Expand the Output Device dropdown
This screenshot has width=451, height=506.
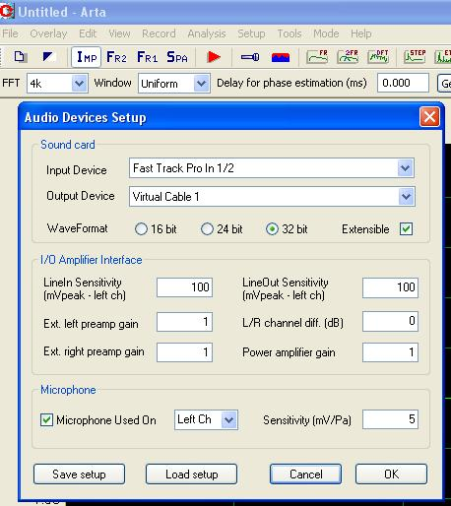(x=406, y=197)
